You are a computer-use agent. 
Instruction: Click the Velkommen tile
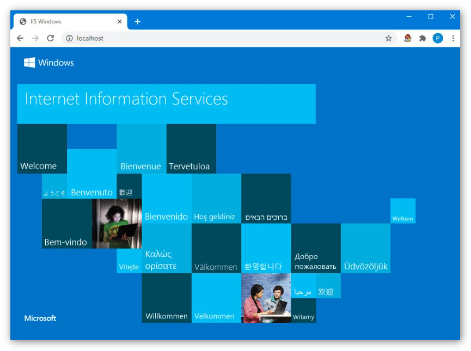pos(216,298)
